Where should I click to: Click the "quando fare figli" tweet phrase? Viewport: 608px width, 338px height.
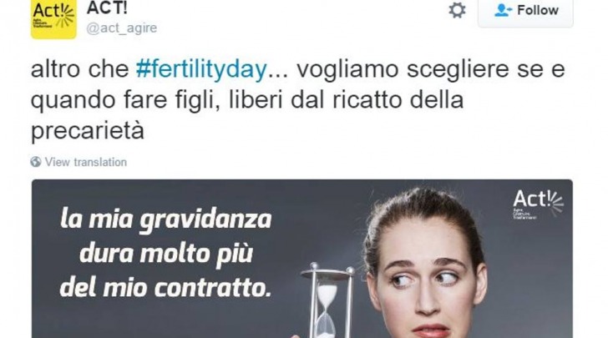(122, 101)
